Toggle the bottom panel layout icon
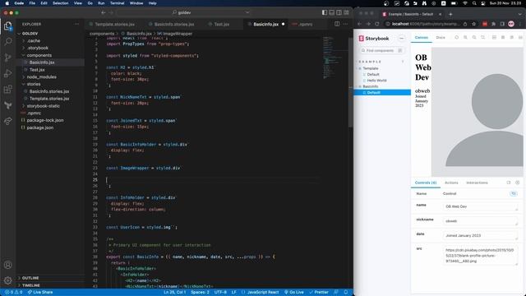Image resolution: width=526 pixels, height=296 pixels. (x=332, y=12)
